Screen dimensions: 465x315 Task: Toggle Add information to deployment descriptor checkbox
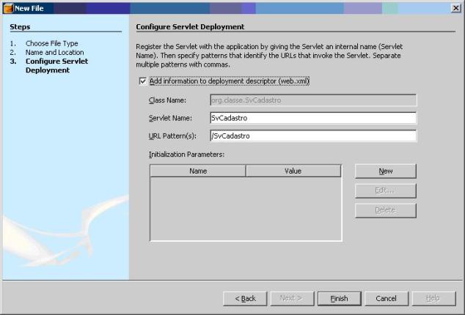[143, 81]
